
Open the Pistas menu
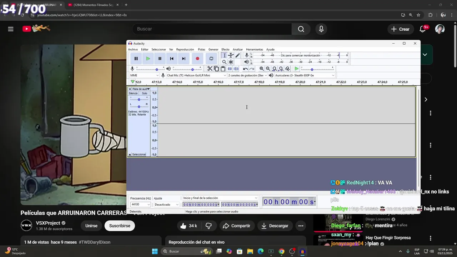pyautogui.click(x=201, y=50)
